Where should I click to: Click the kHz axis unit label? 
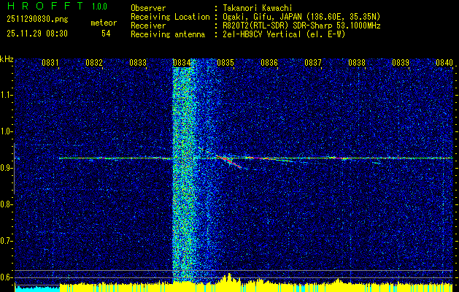point(7,59)
